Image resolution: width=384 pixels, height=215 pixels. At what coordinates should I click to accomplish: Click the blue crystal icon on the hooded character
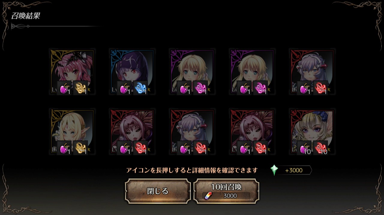[x=140, y=88]
